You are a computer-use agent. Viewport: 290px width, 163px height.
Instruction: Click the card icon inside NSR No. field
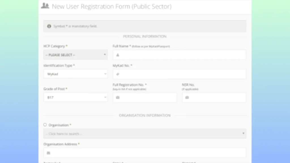coord(187,97)
